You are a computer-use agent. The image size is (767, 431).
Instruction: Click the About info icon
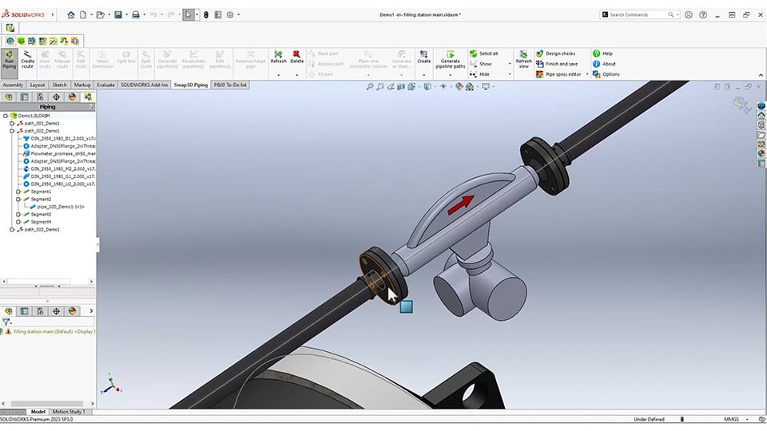(596, 64)
